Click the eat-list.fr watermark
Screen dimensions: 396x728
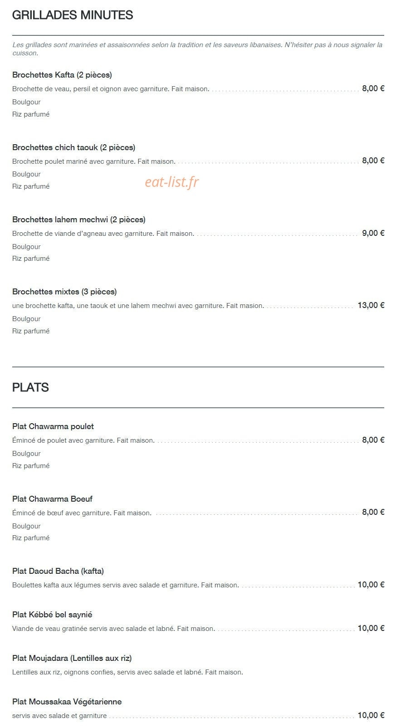[x=172, y=182]
